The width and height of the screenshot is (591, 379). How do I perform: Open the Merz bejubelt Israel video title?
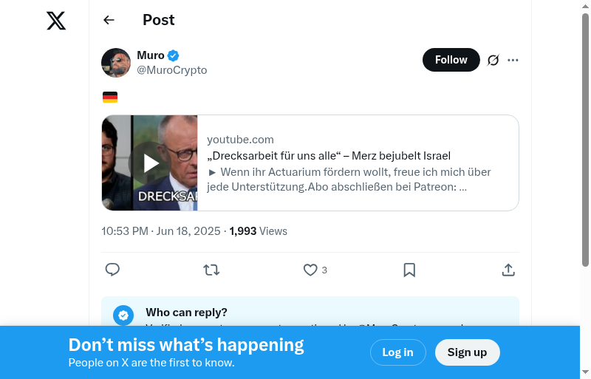tap(329, 156)
